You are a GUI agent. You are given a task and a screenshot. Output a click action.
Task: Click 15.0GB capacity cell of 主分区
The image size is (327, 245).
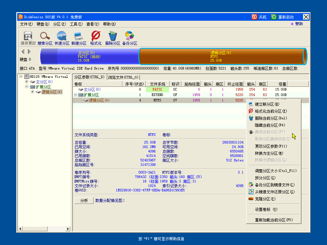pos(281,89)
